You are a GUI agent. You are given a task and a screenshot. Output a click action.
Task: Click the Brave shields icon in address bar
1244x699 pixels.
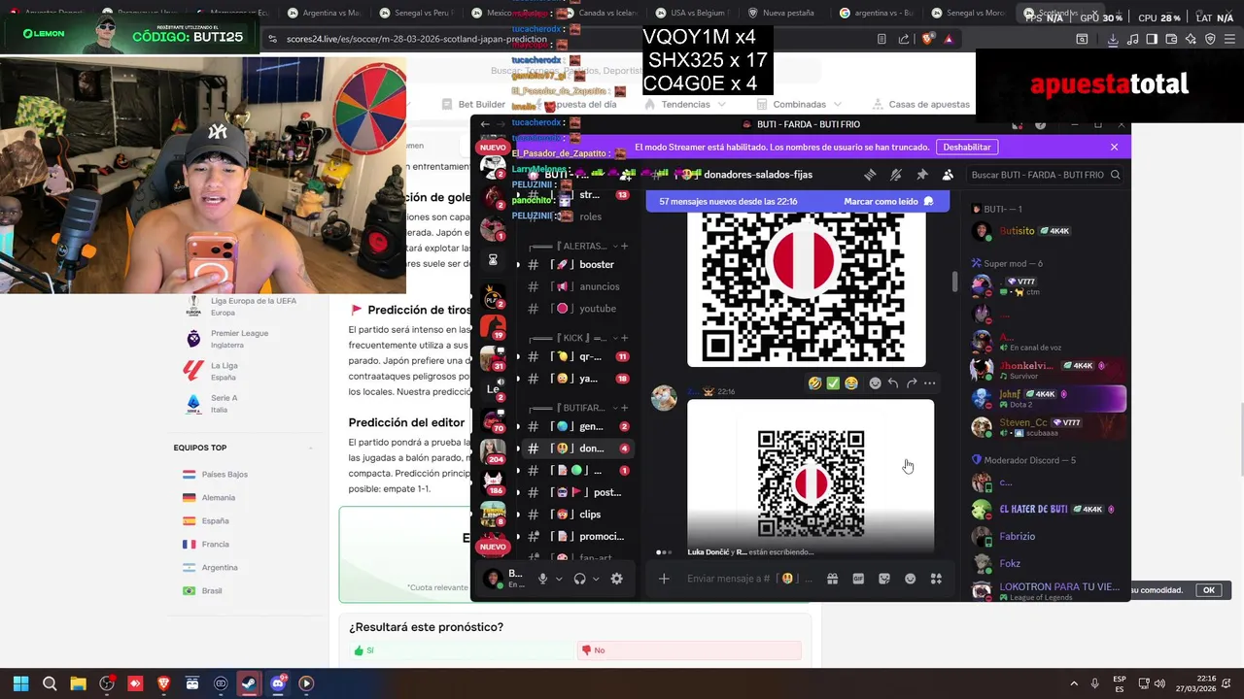tap(928, 39)
